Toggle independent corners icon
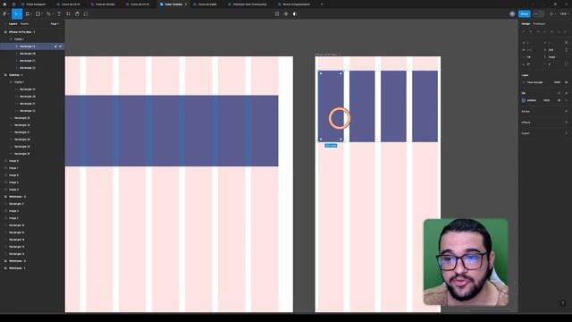The height and width of the screenshot is (322, 572). (566, 64)
